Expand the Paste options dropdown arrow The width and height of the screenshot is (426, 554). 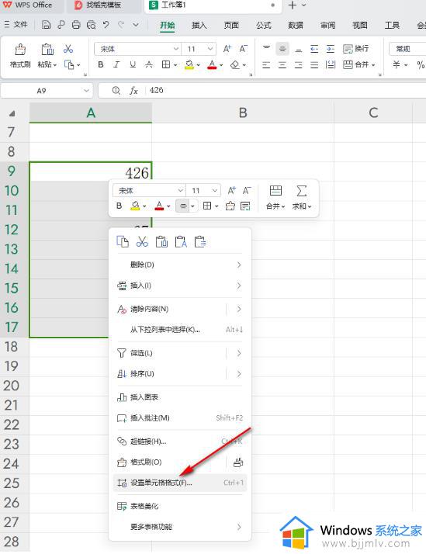[x=55, y=65]
